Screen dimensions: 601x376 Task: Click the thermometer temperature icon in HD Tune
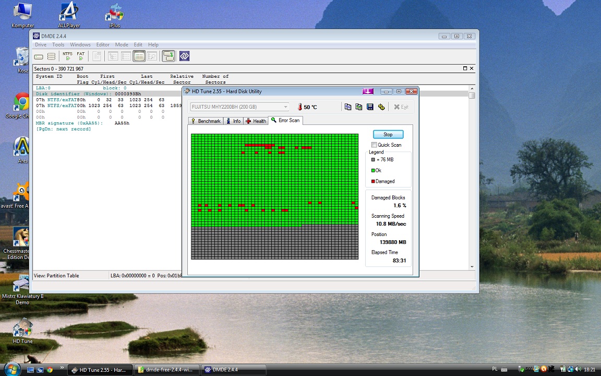click(x=300, y=107)
